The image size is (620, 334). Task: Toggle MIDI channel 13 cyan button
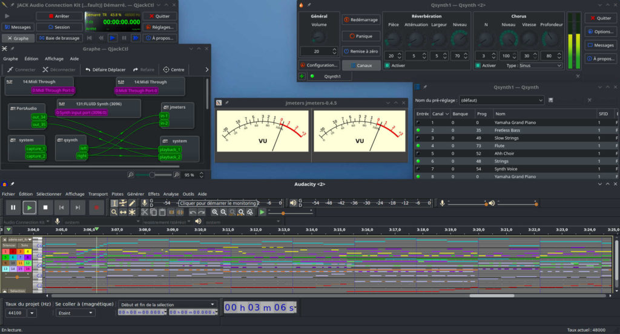[5, 269]
